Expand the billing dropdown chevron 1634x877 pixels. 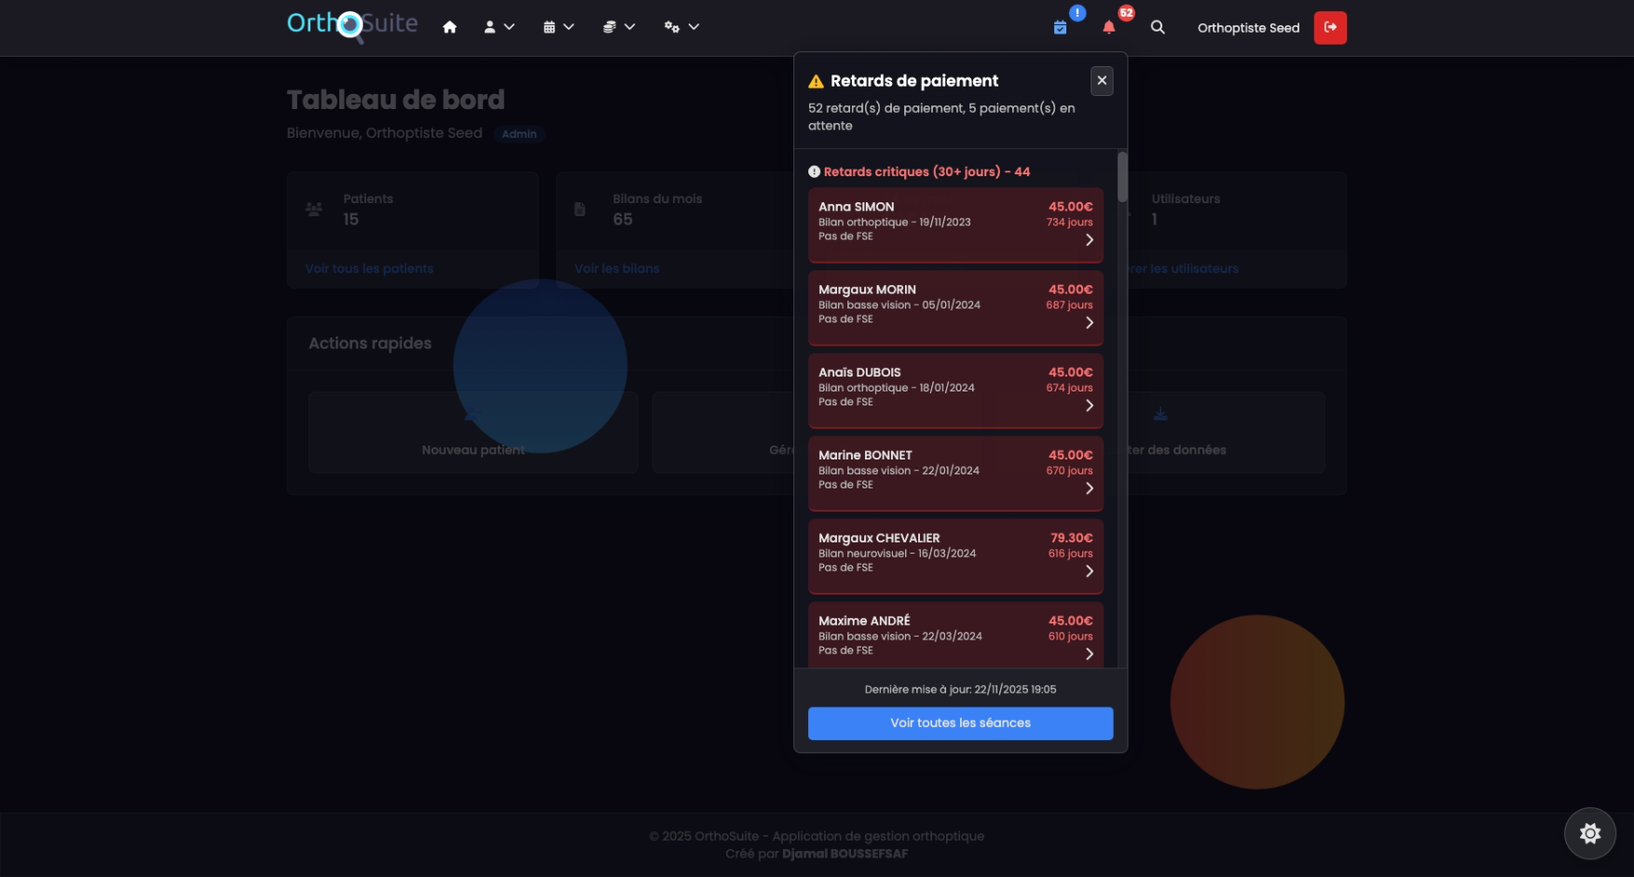630,27
